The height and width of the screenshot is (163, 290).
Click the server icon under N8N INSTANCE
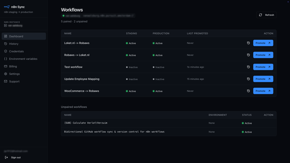[5, 25]
